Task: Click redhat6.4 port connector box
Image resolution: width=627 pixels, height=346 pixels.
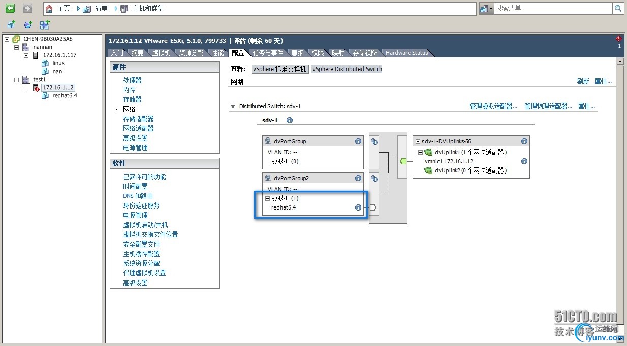Action: pos(372,207)
